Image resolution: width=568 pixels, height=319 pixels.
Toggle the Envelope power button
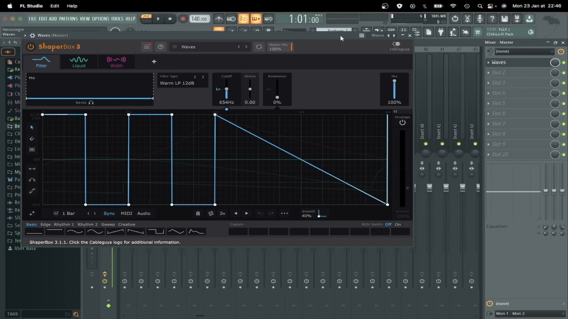pyautogui.click(x=402, y=123)
